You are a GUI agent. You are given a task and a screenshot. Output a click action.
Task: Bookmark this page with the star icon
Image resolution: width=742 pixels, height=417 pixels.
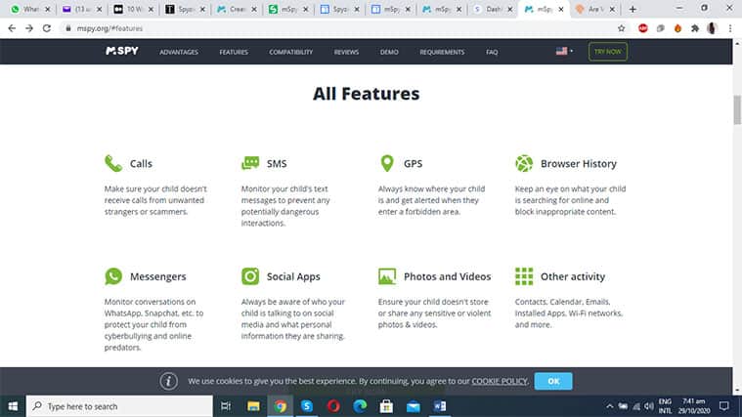[621, 28]
